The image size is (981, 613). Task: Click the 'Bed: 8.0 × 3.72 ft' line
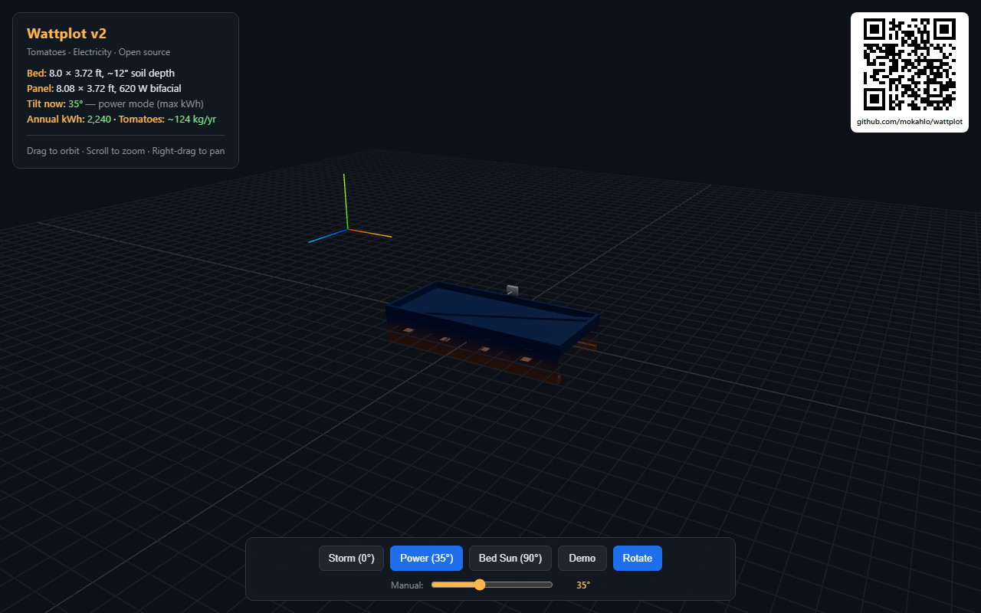(100, 74)
